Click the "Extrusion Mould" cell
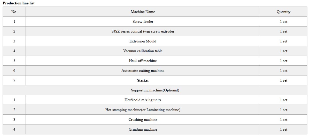 click(143, 41)
